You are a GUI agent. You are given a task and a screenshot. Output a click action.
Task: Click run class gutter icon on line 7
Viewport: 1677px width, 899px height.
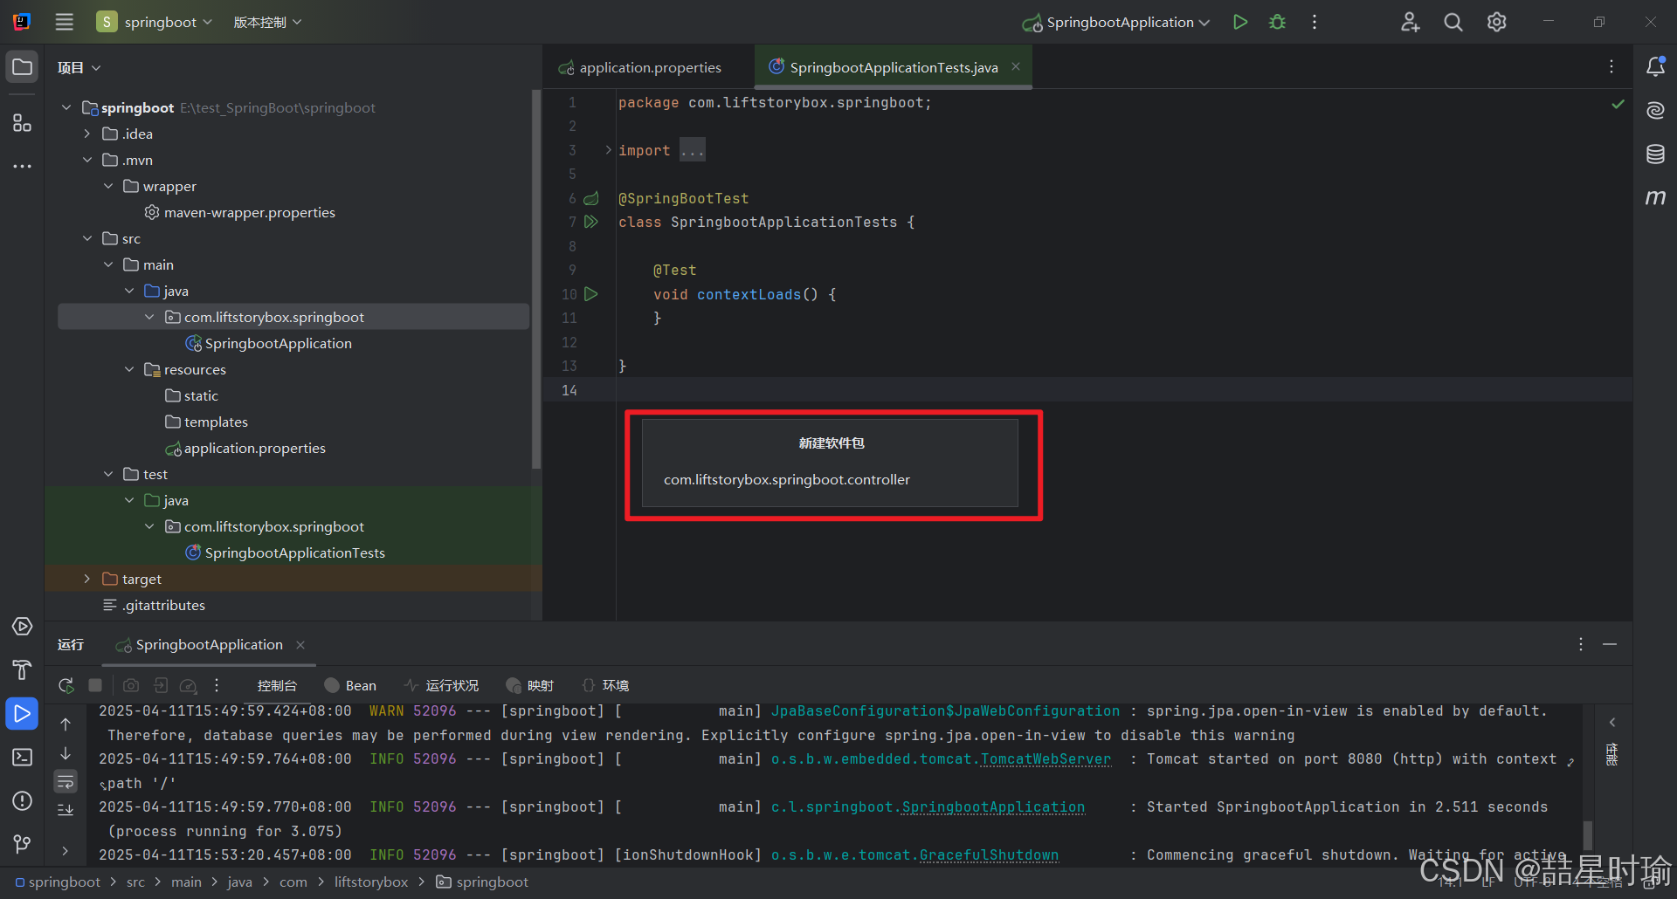click(x=591, y=222)
